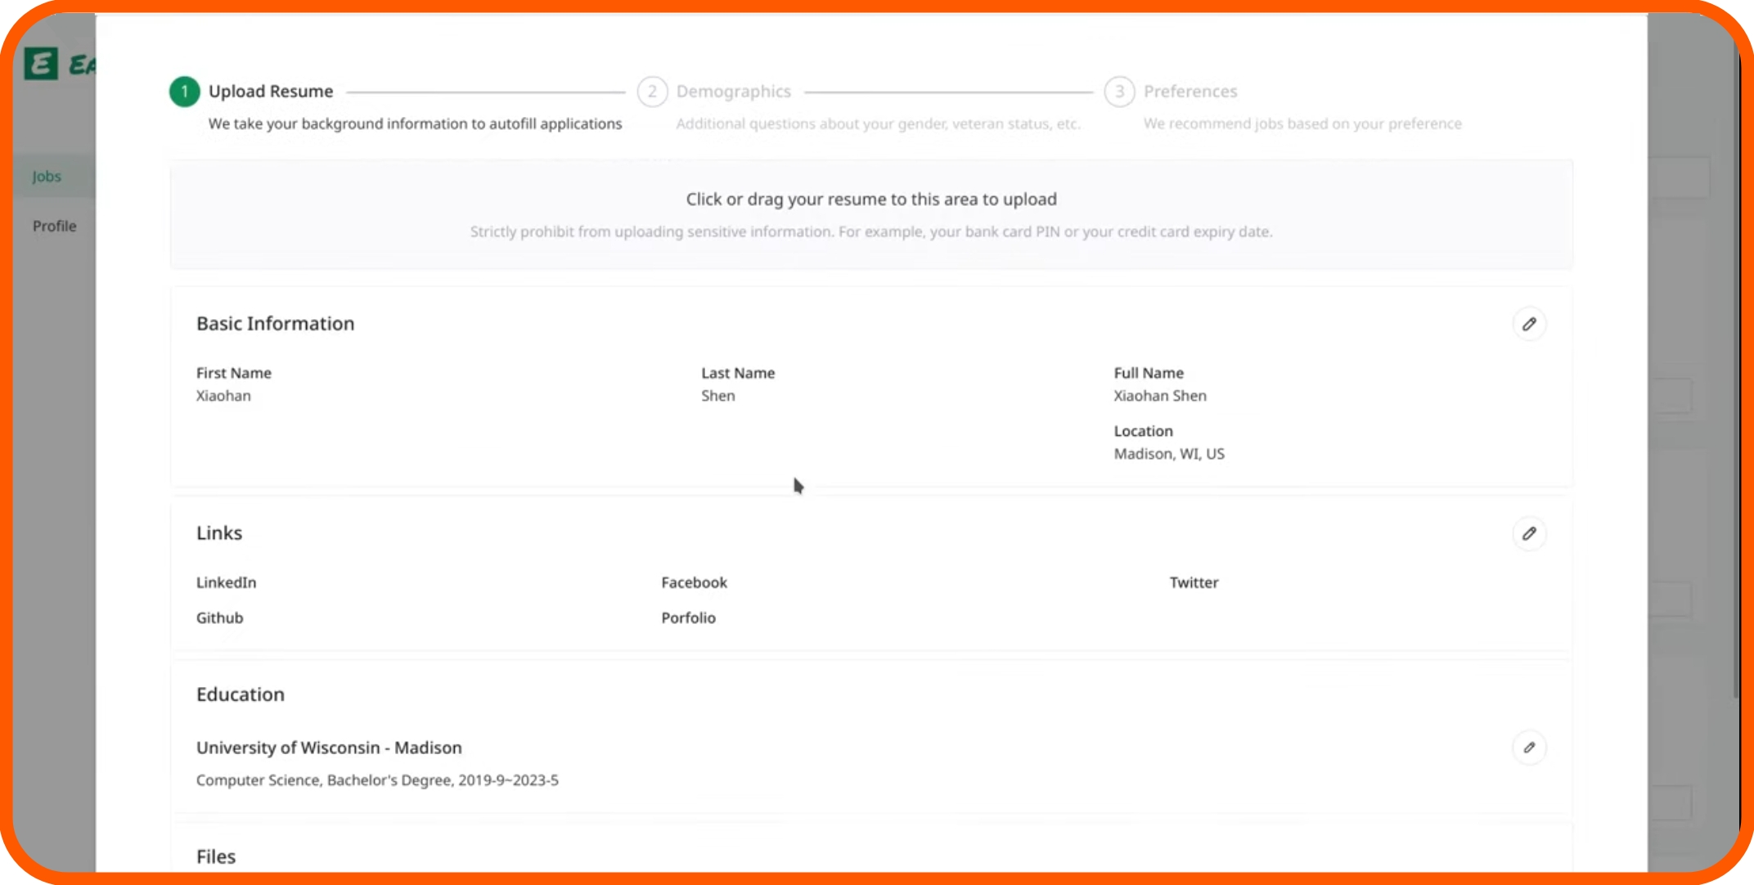The width and height of the screenshot is (1754, 885).
Task: Click the Demographics step label
Action: [x=733, y=91]
